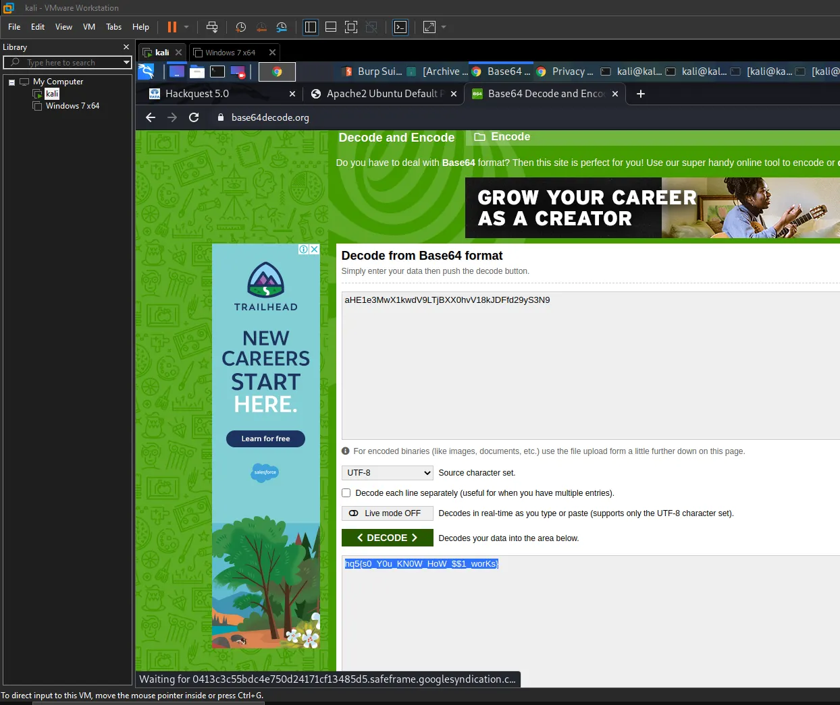Go back in the browser
Viewport: 840px width, 705px height.
pyautogui.click(x=151, y=117)
